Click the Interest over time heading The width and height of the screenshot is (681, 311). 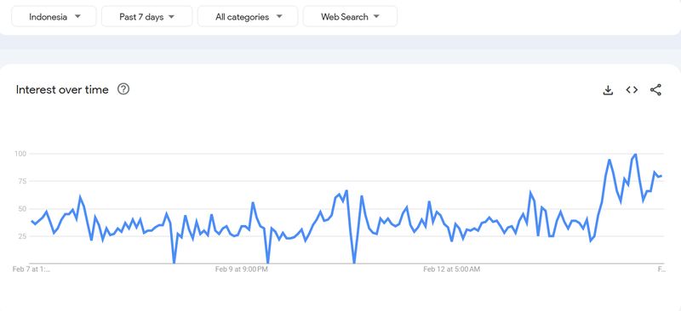coord(62,90)
